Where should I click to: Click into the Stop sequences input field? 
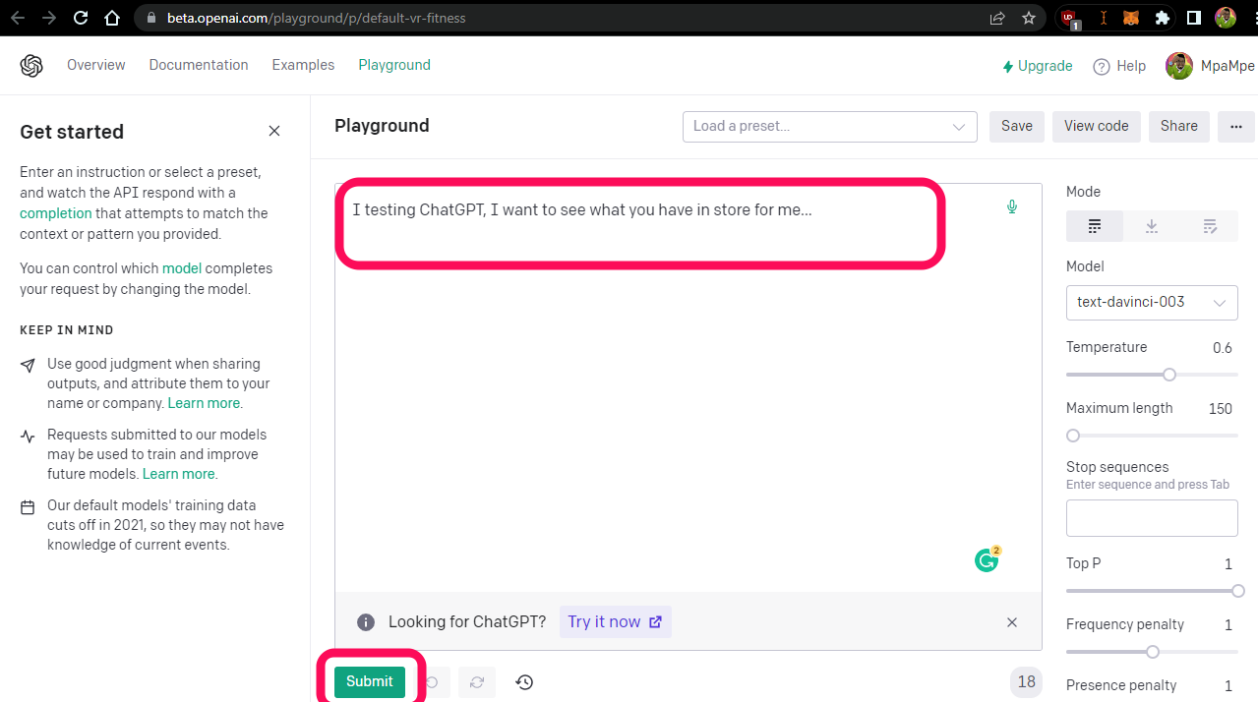tap(1152, 518)
